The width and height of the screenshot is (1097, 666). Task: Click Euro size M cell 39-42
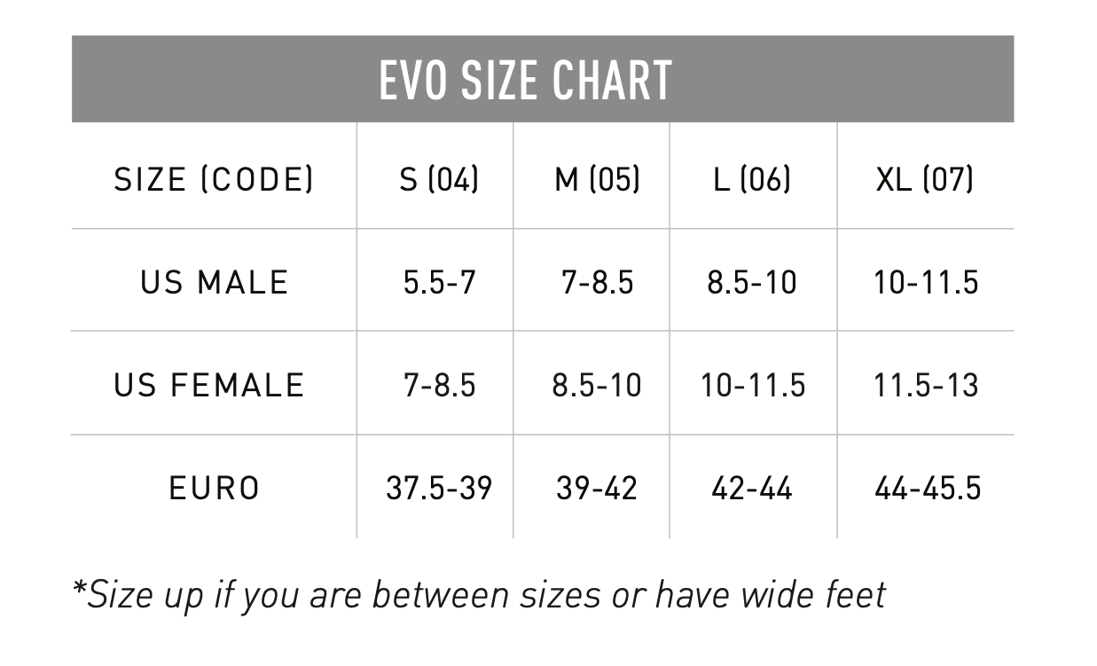coord(596,489)
